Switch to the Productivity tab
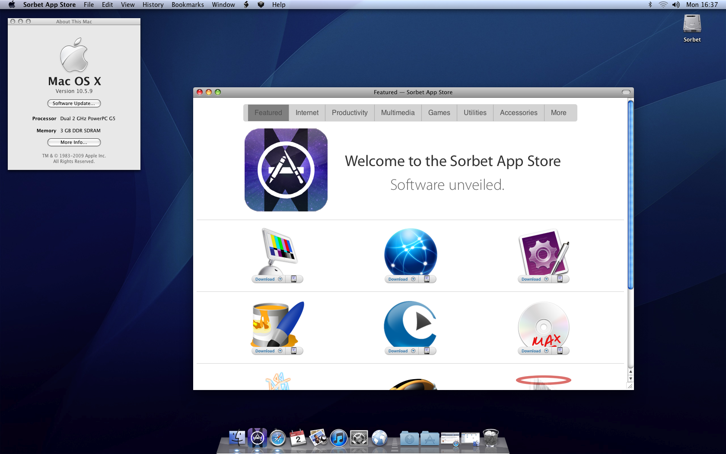726x454 pixels. pyautogui.click(x=350, y=112)
